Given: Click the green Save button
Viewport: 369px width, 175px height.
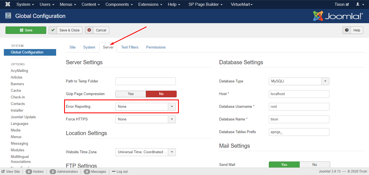Looking at the screenshot, I should coord(26,30).
